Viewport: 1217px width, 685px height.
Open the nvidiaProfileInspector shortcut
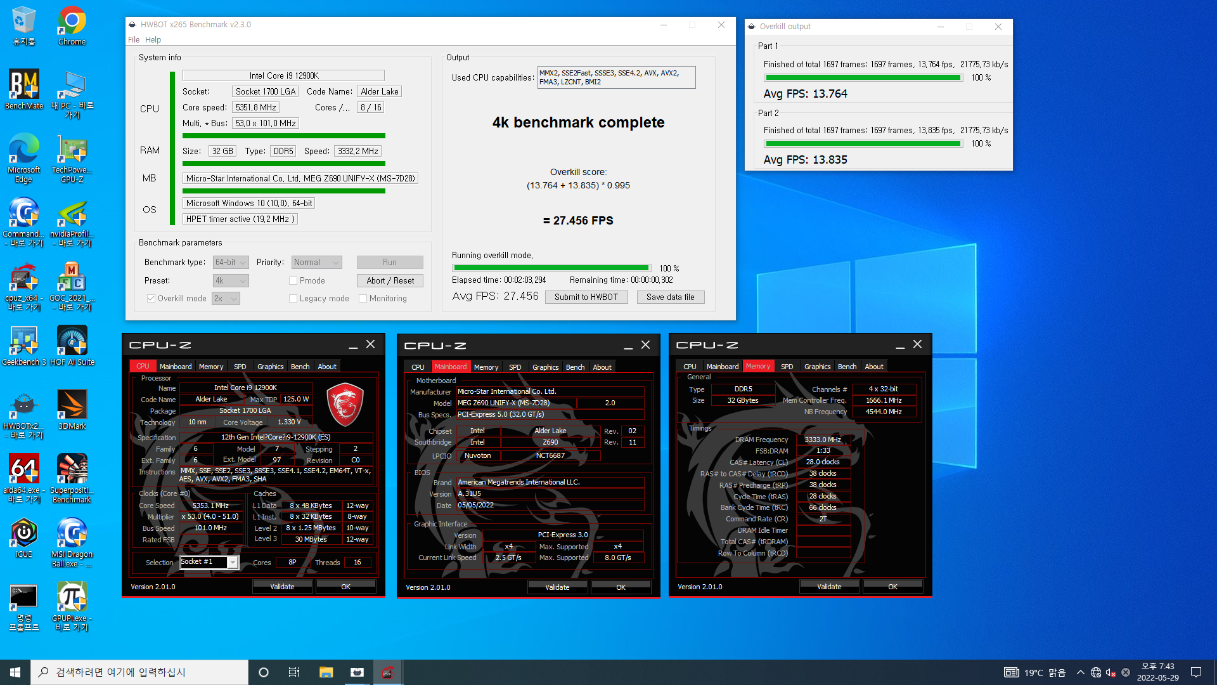[72, 222]
